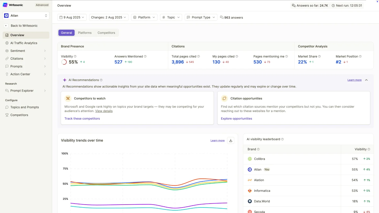Click the Visibility info icon in Brand Presence

pyautogui.click(x=75, y=56)
